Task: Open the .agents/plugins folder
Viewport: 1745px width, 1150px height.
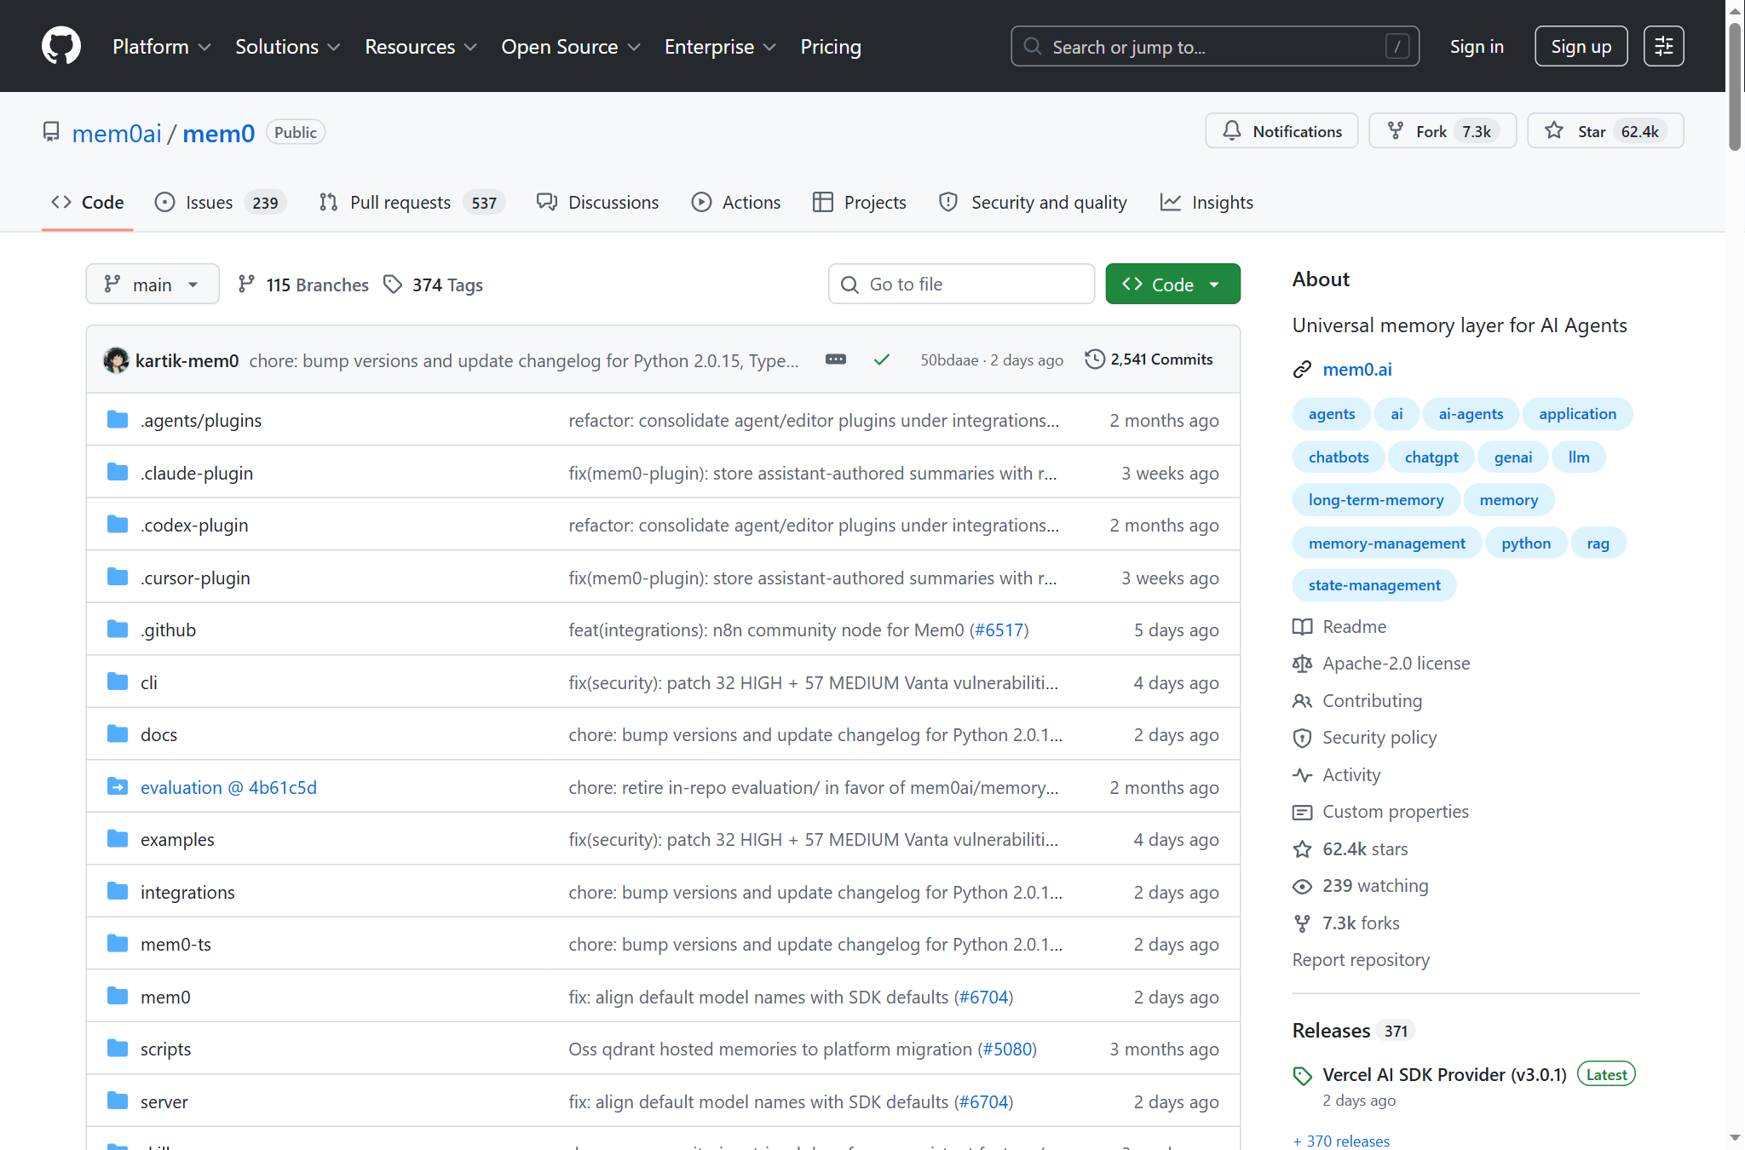Action: click(x=201, y=421)
